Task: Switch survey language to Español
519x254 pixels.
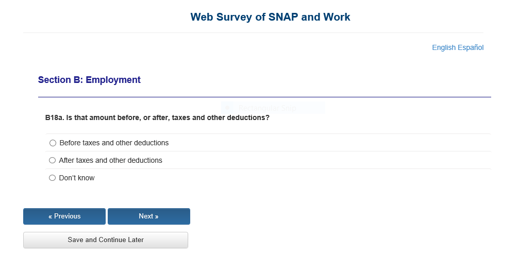Action: (x=471, y=47)
